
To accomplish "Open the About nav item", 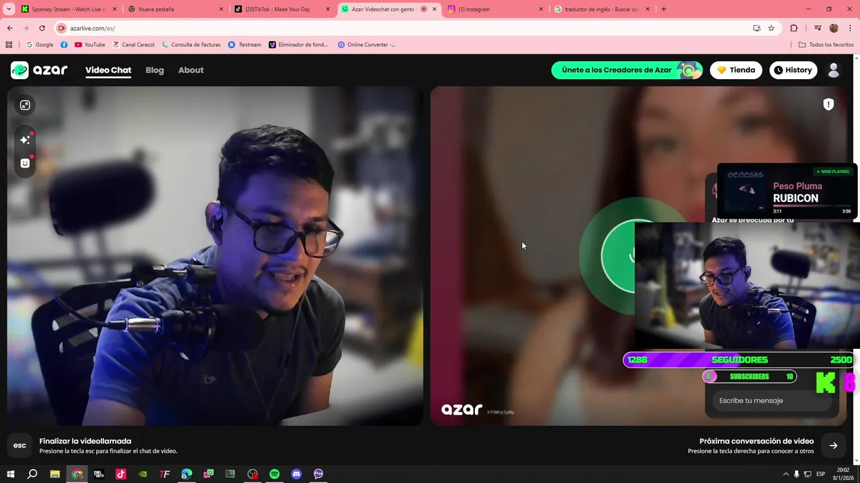I will [x=191, y=70].
